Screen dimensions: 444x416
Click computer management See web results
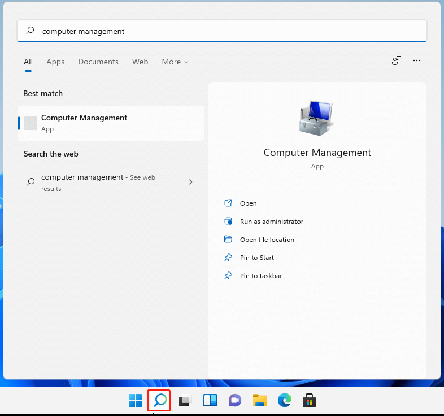111,183
